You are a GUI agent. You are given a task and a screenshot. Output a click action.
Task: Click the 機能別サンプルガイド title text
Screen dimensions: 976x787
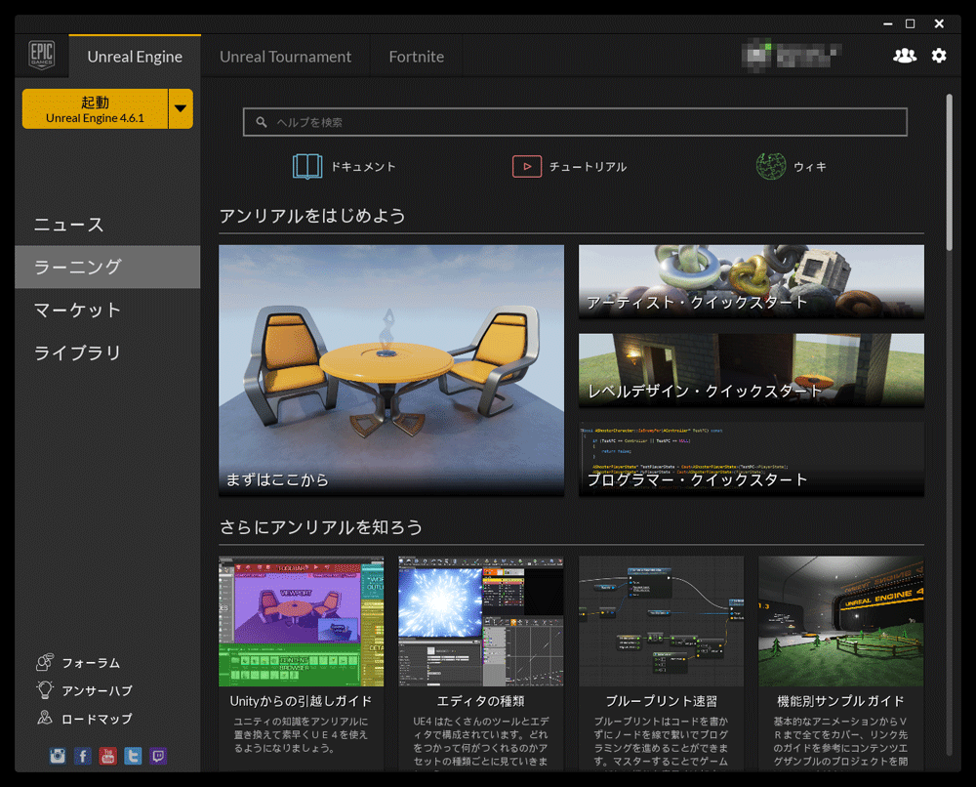(x=841, y=701)
